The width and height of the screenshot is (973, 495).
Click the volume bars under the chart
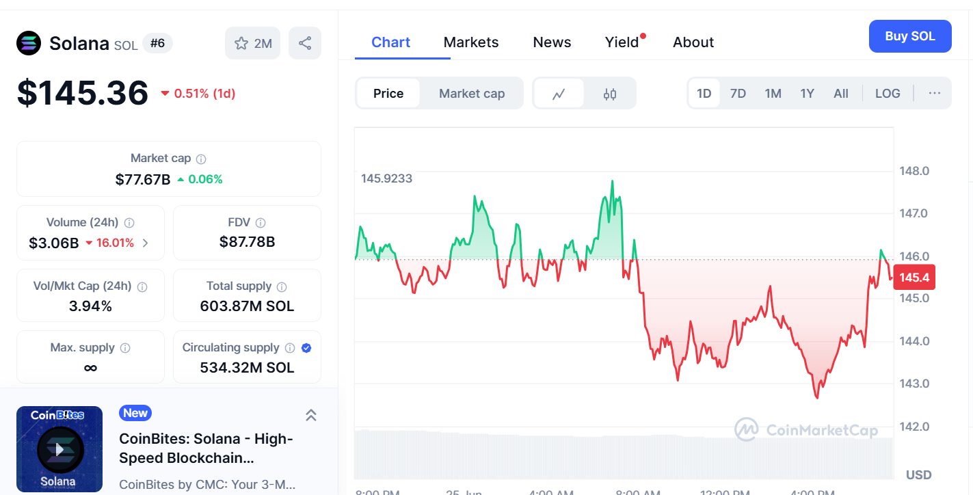624,455
